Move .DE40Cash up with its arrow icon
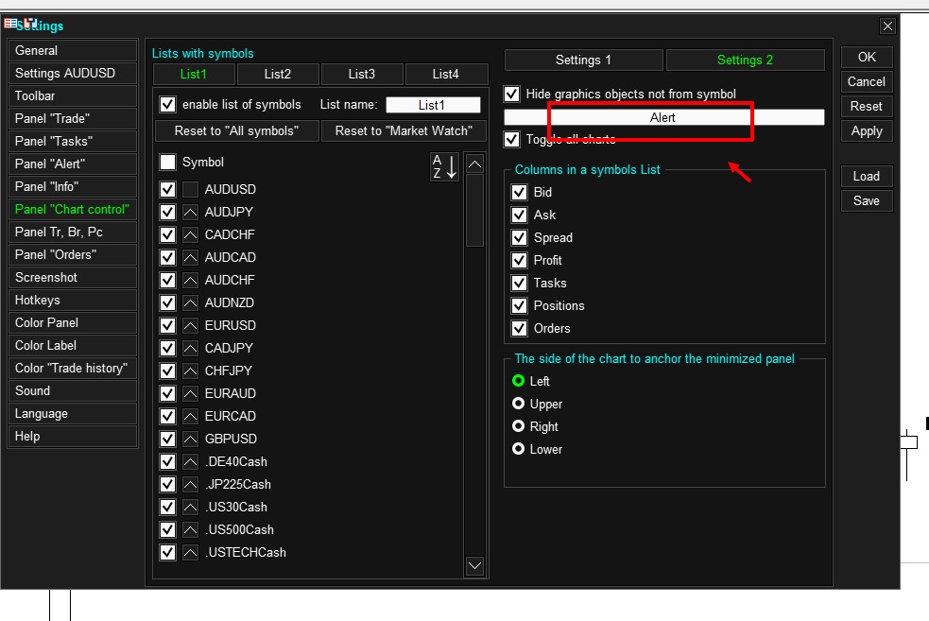This screenshot has height=621, width=929. [190, 461]
